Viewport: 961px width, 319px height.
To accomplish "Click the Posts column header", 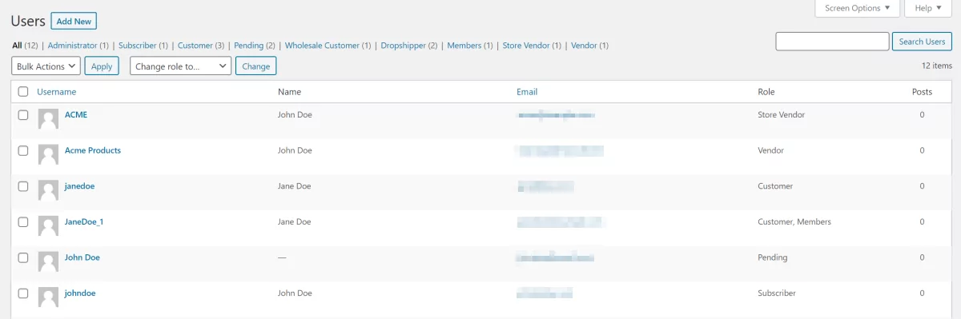I will tap(922, 92).
